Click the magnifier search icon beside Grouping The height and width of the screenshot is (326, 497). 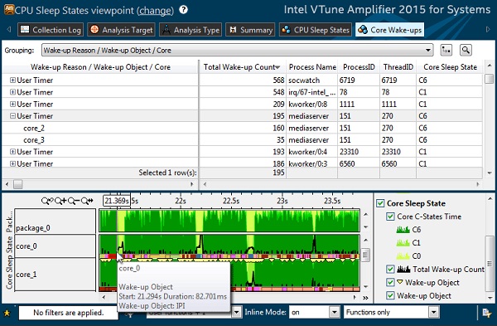coord(466,50)
